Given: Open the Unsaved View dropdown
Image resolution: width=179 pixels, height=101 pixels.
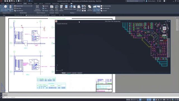Looking at the screenshot, I should [x=23, y=6].
